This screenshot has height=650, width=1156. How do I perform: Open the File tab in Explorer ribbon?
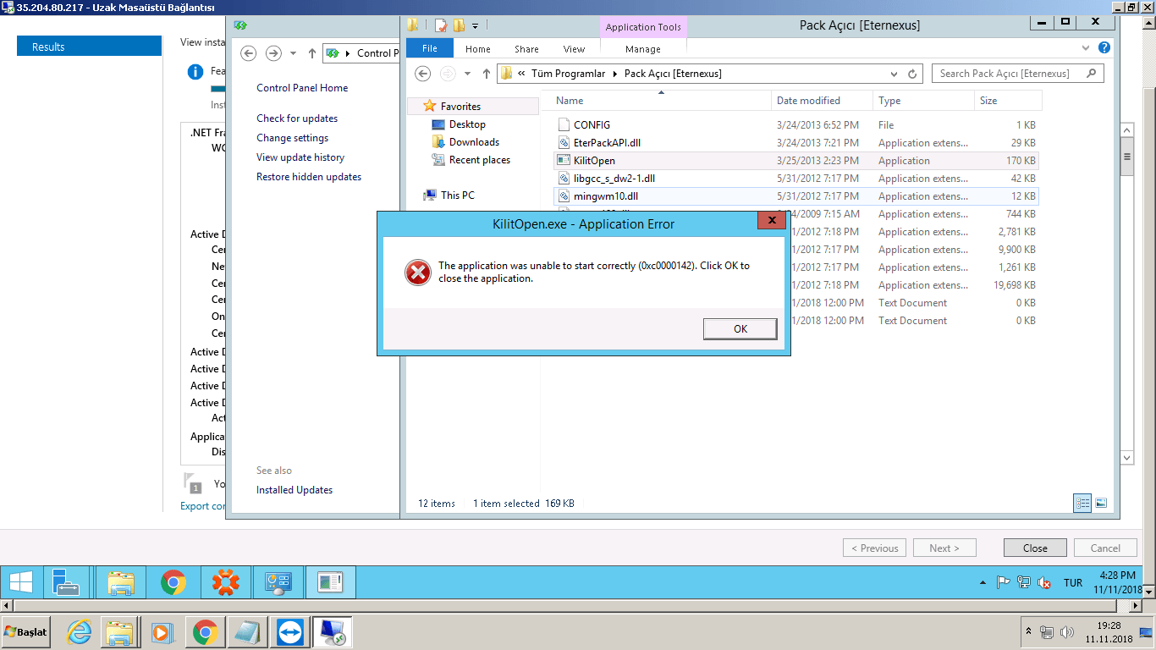[x=430, y=49]
